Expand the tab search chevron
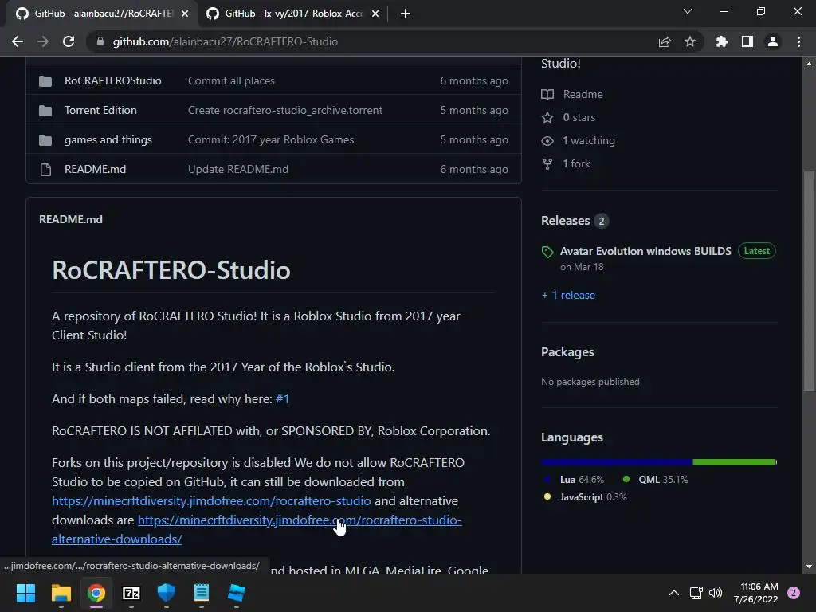Viewport: 816px width, 612px height. tap(688, 11)
